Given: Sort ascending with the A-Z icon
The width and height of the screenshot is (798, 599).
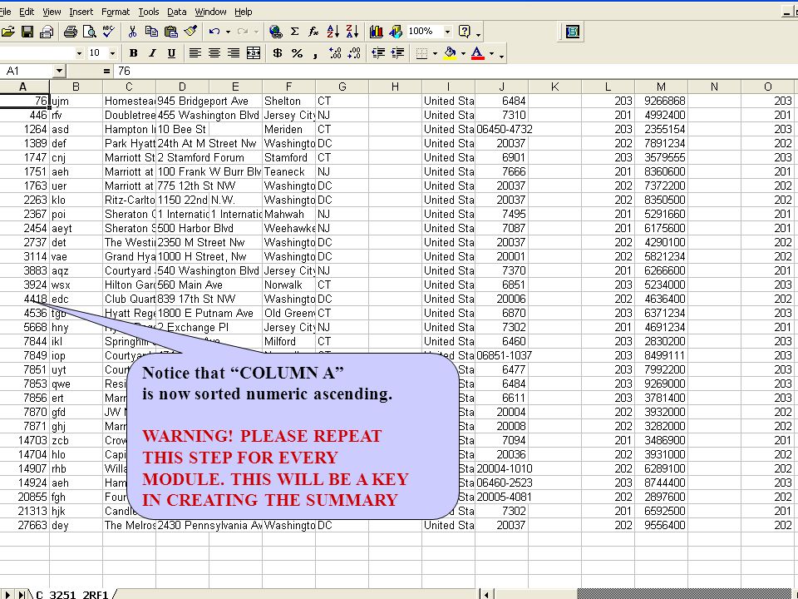Looking at the screenshot, I should [x=332, y=32].
